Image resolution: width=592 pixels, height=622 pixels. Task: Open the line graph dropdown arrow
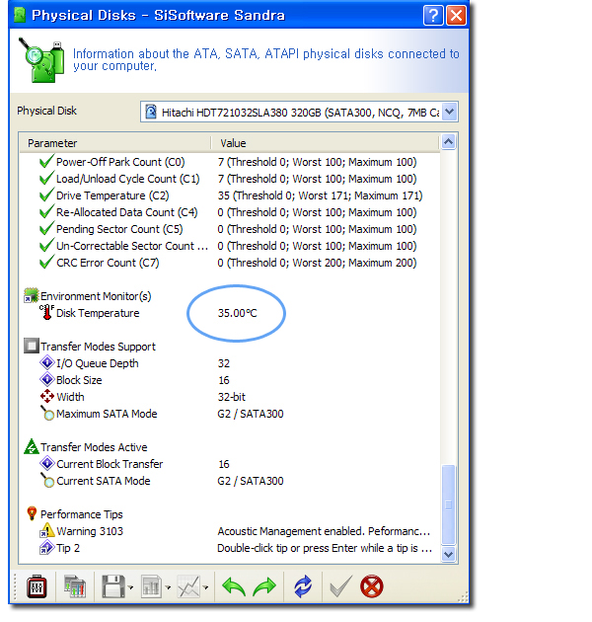point(206,587)
